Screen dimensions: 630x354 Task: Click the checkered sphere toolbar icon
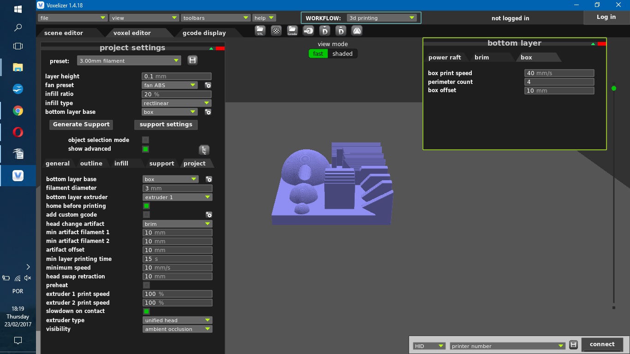click(276, 31)
